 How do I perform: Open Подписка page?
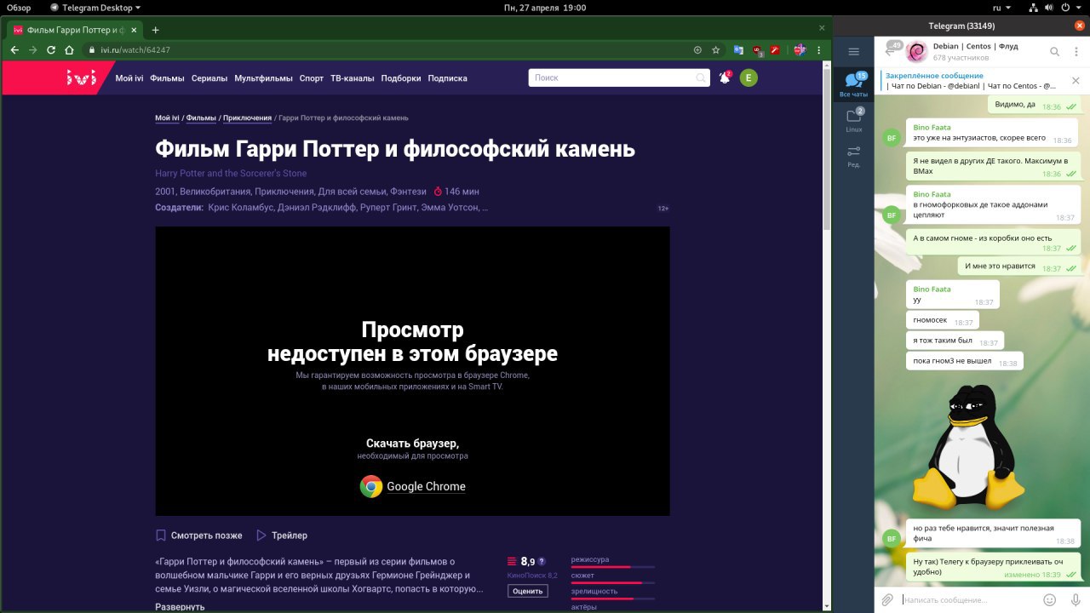[447, 78]
